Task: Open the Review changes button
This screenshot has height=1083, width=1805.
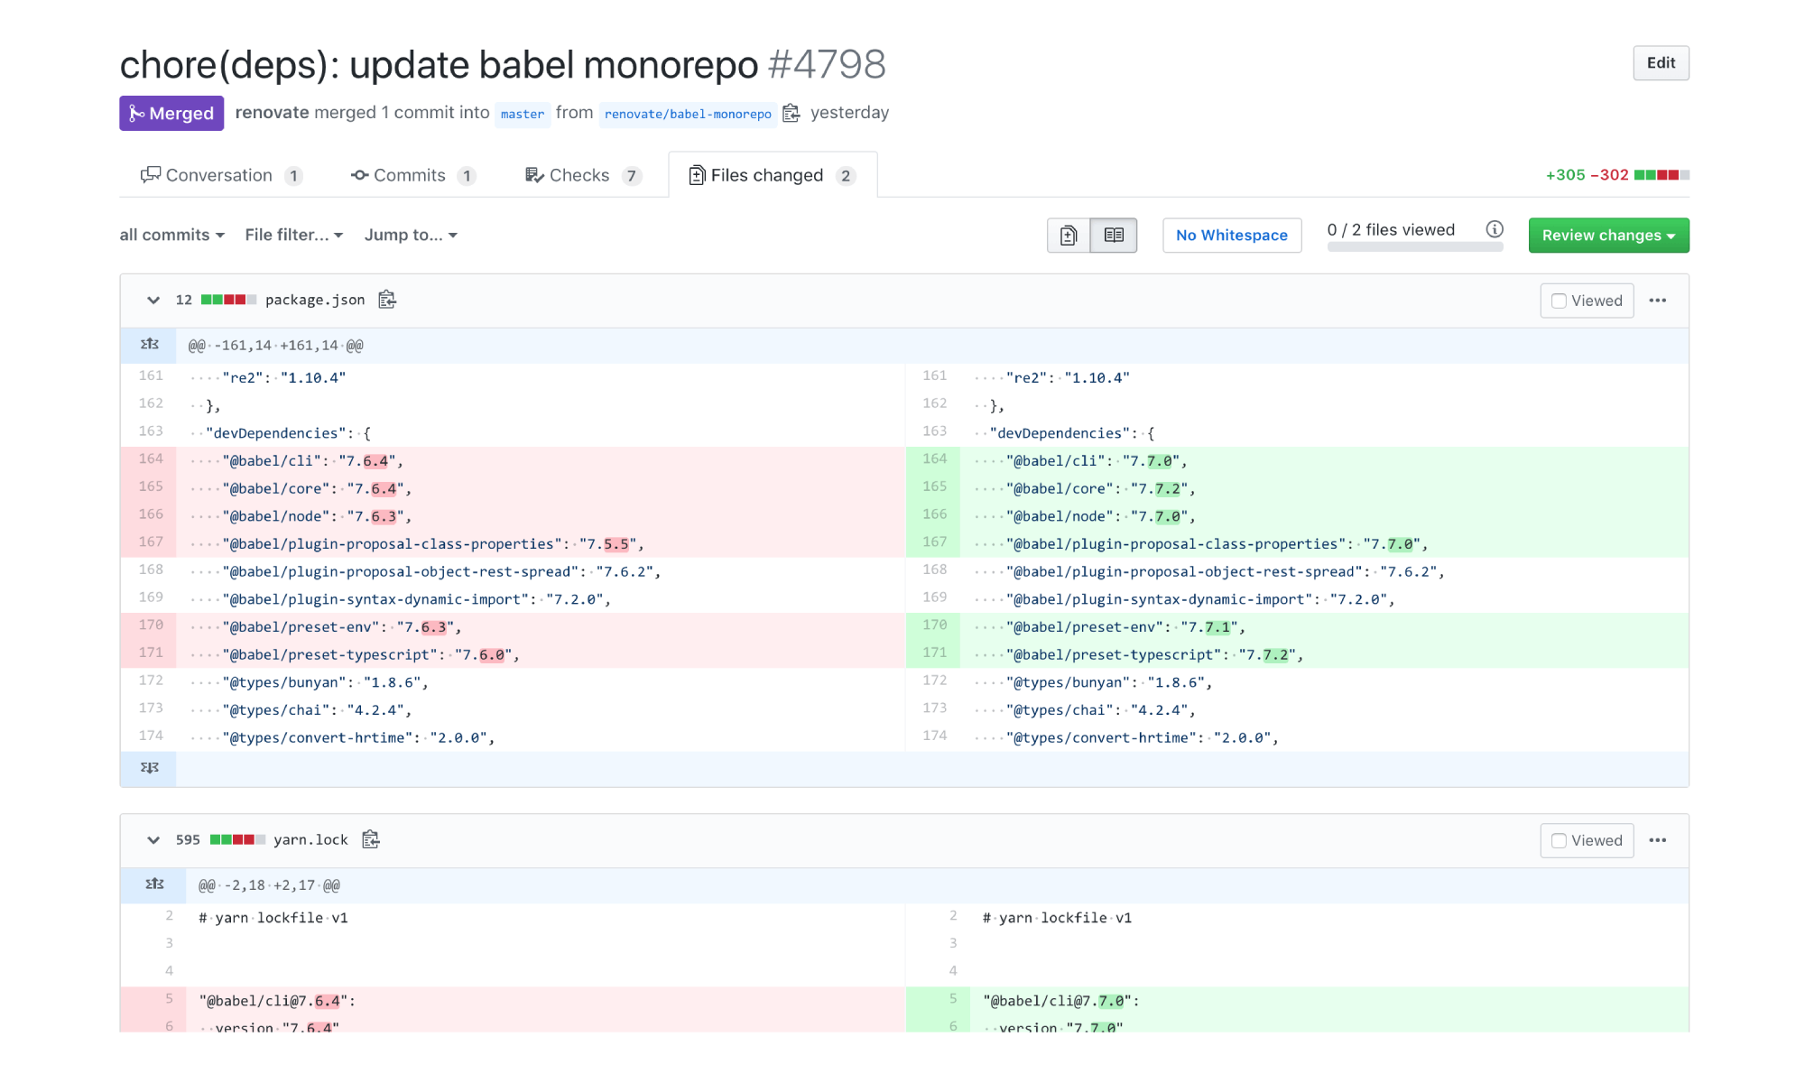Action: coord(1607,236)
